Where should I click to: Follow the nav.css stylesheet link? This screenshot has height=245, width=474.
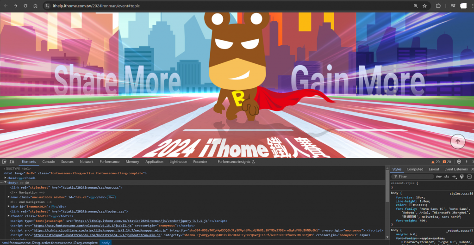(x=91, y=188)
